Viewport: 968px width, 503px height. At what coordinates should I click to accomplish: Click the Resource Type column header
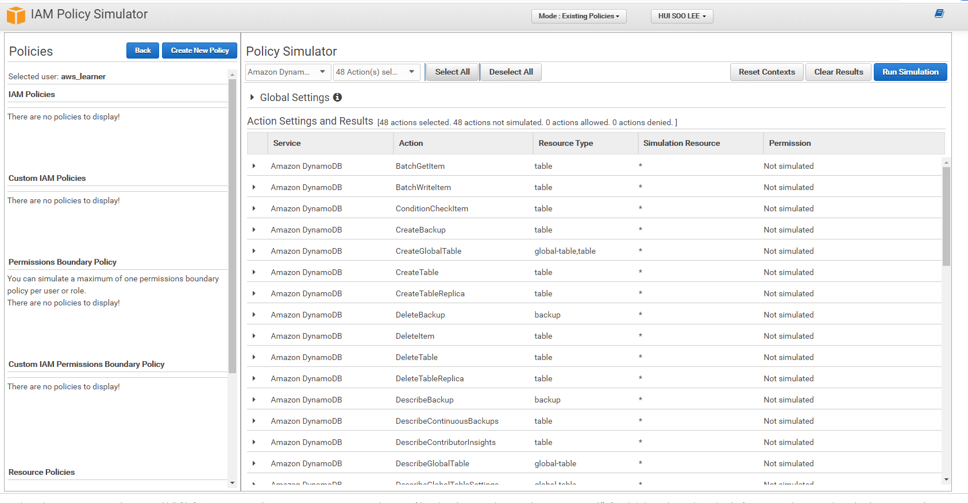(x=585, y=143)
